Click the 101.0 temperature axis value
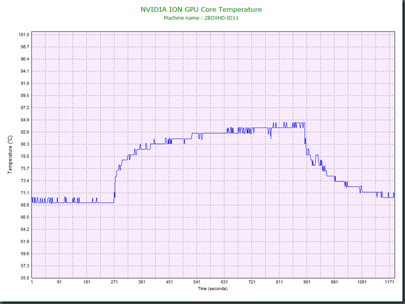The width and height of the screenshot is (405, 304). [24, 35]
